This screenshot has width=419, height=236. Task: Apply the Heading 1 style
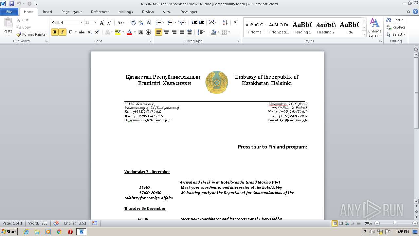point(302,28)
